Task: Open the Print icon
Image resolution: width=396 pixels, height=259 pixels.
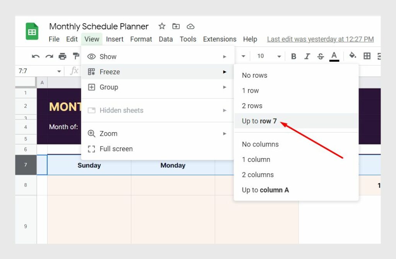Action: click(x=62, y=56)
